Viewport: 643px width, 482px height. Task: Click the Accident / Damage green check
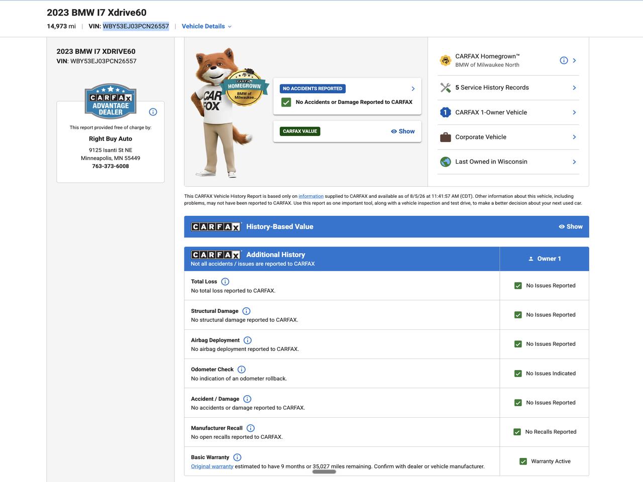pyautogui.click(x=518, y=403)
